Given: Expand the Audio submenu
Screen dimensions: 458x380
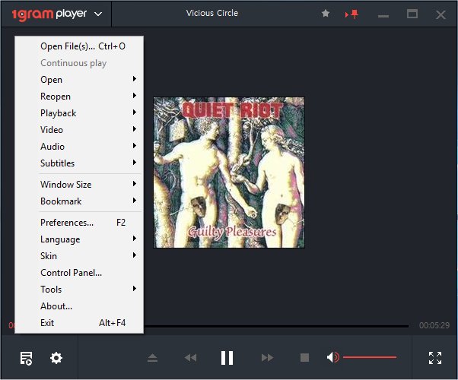Looking at the screenshot, I should [79, 146].
